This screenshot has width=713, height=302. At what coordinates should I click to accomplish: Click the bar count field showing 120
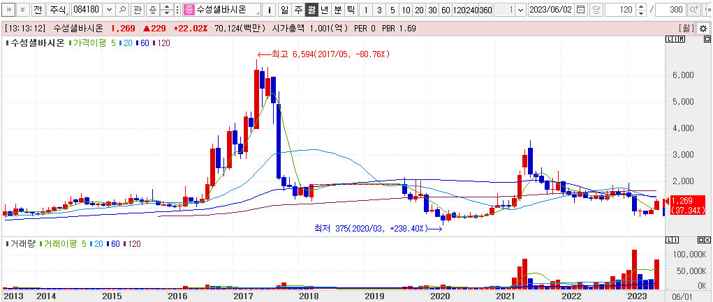click(620, 10)
